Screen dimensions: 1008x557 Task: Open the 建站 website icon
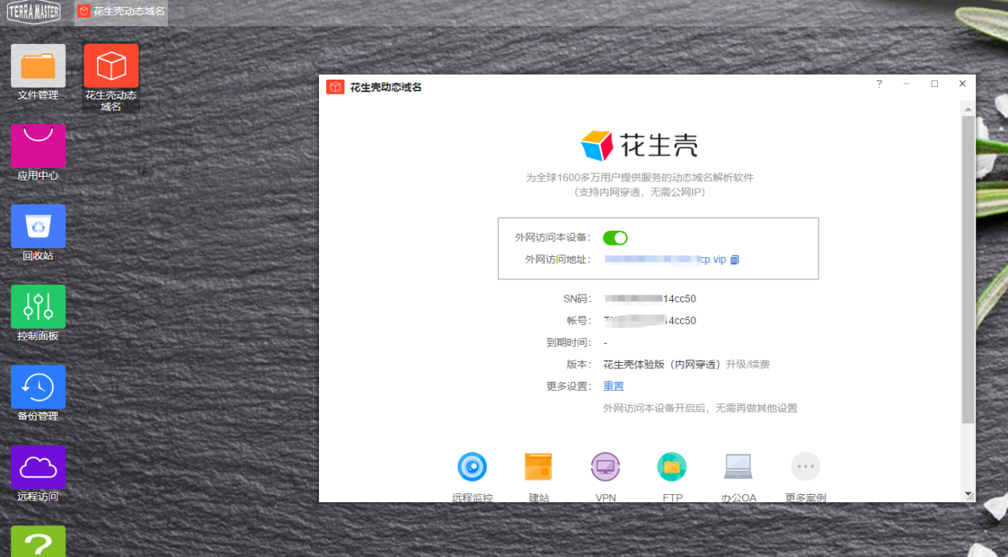click(539, 467)
